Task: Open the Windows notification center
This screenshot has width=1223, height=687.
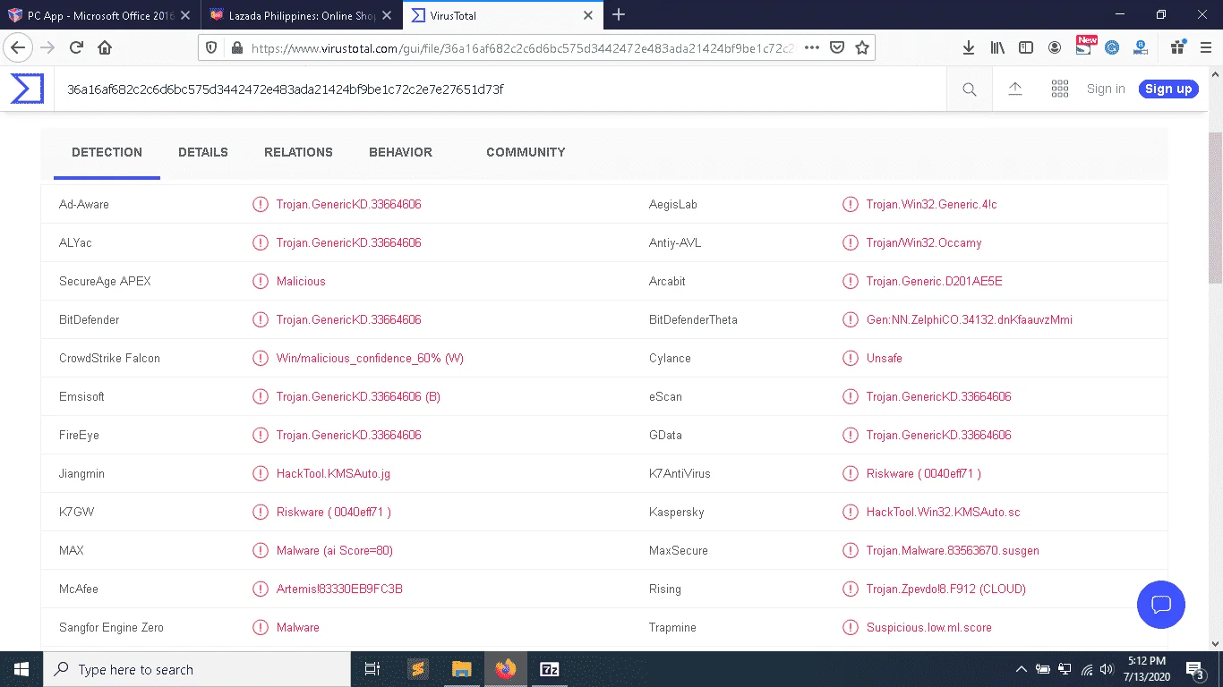Action: pos(1195,669)
